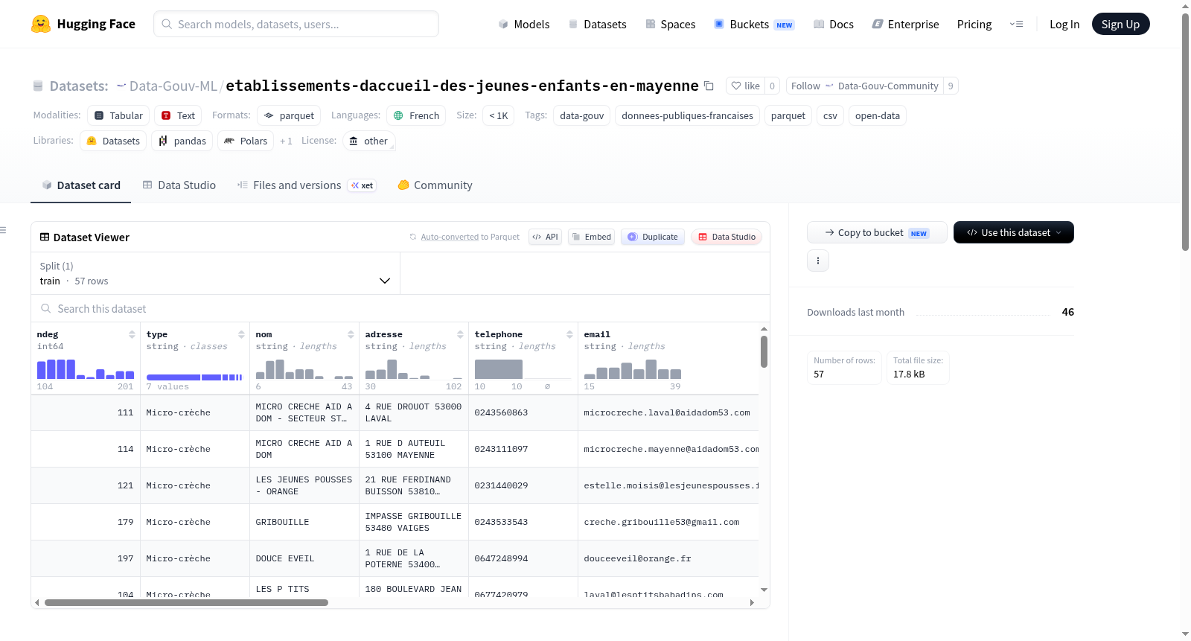Click Copy to bucket button
The height and width of the screenshot is (641, 1191).
877,232
